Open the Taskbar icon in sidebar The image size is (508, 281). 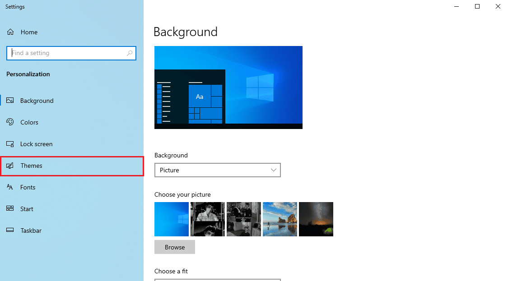point(10,230)
